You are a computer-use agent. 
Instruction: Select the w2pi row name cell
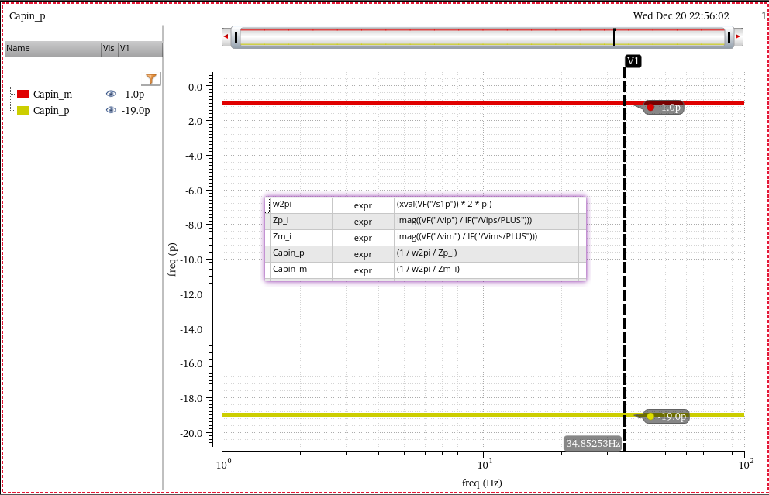coord(301,205)
